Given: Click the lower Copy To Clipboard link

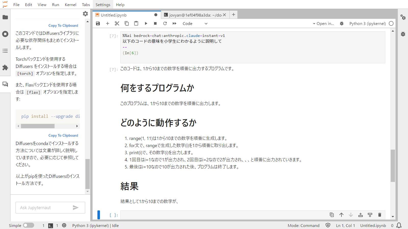Looking at the screenshot, I should (63, 135).
